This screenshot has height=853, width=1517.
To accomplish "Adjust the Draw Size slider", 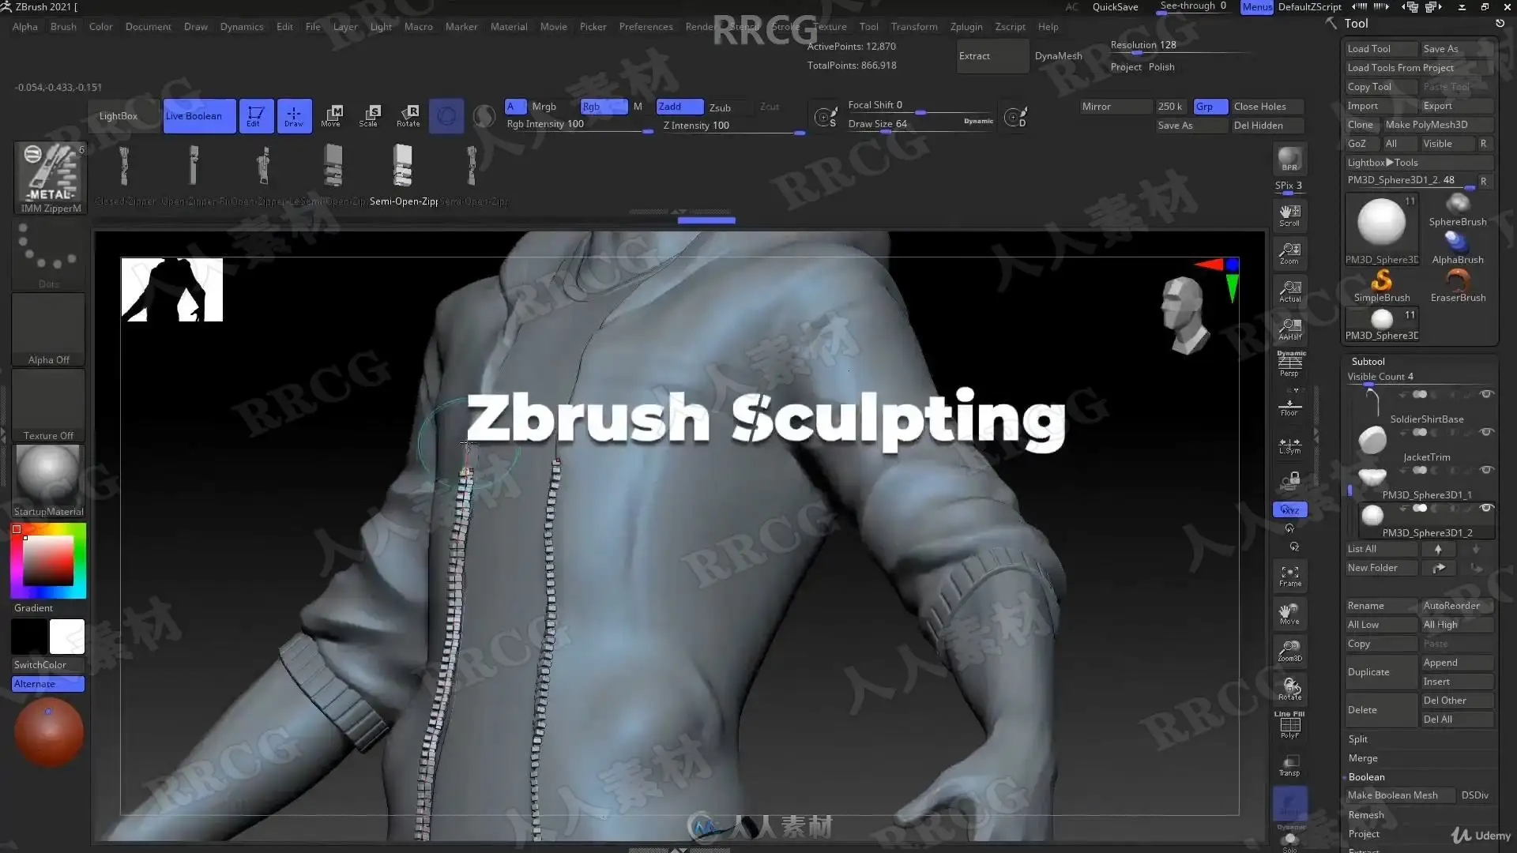I will 886,131.
